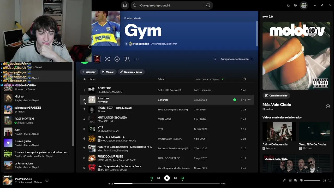
Task: Open the user profile avatar menu
Action: pyautogui.click(x=303, y=5)
